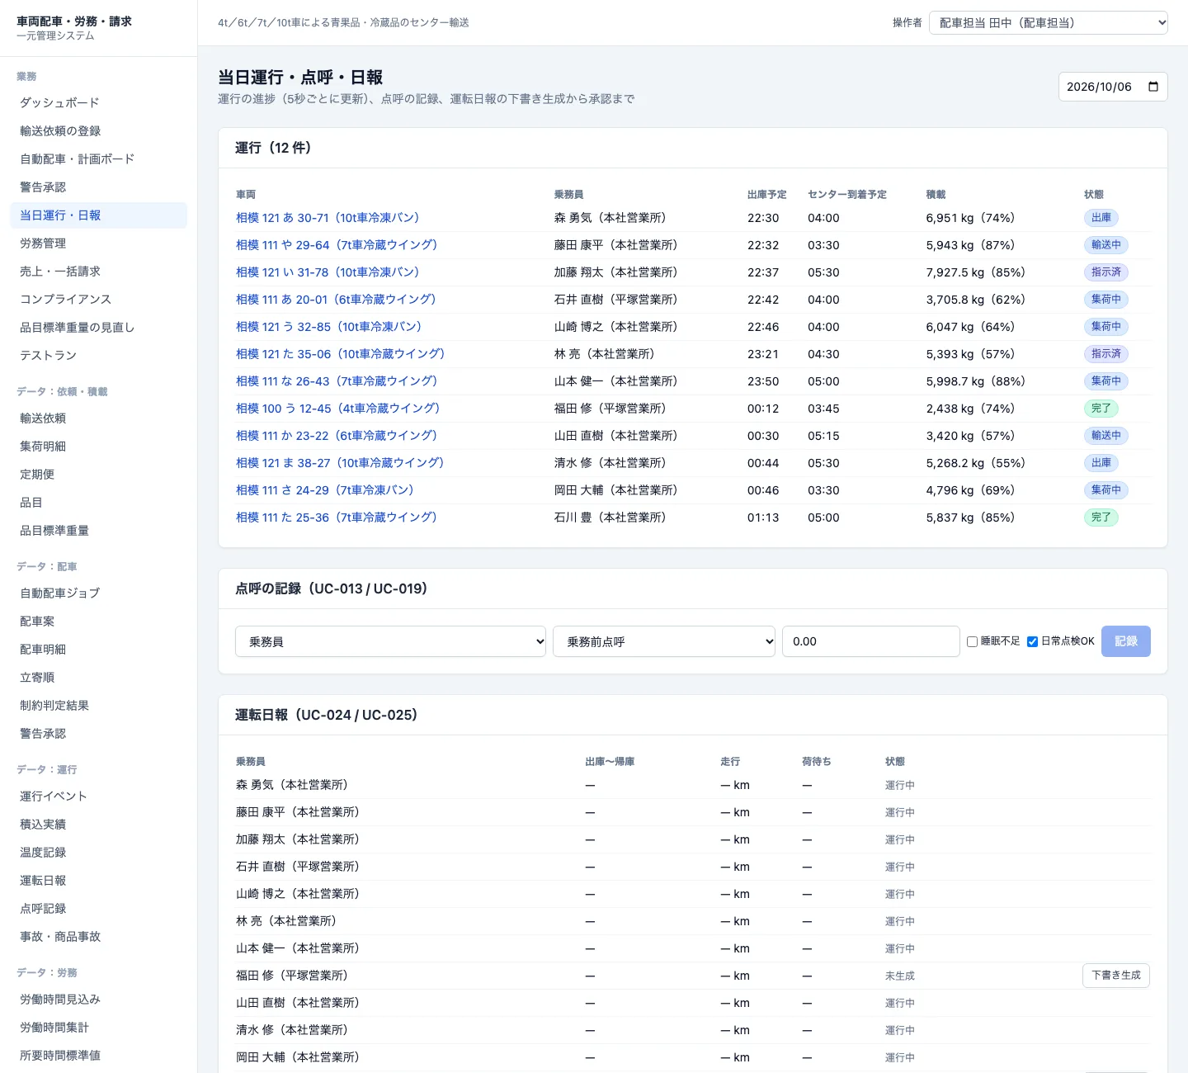The height and width of the screenshot is (1073, 1188).
Task: Open vehicle link 相模 100 う 12-45
Action: (338, 409)
